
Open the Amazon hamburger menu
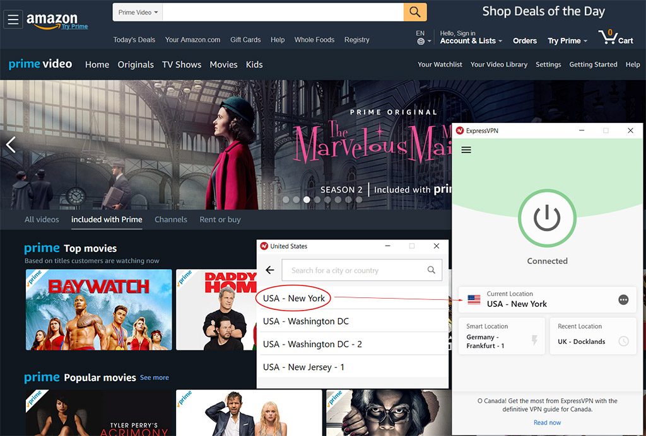(13, 19)
